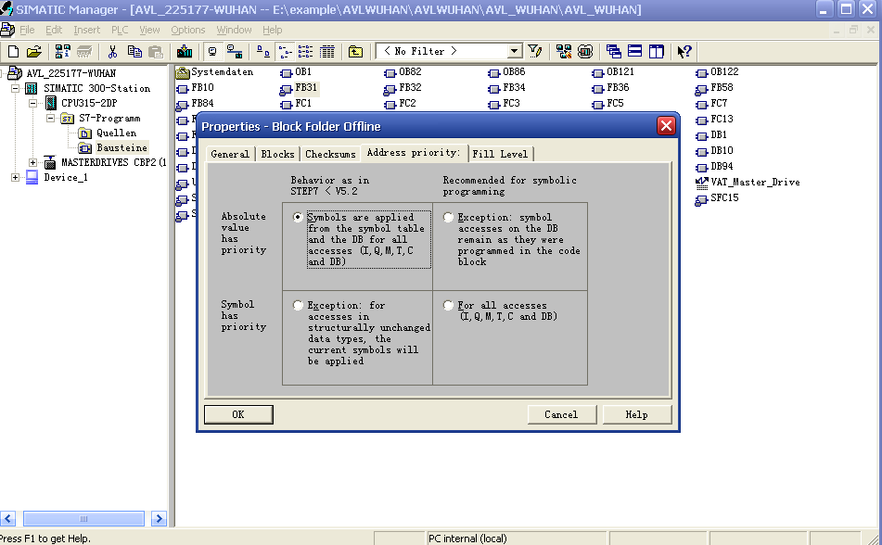Click the Simulation on/off toolbar icon

585,52
